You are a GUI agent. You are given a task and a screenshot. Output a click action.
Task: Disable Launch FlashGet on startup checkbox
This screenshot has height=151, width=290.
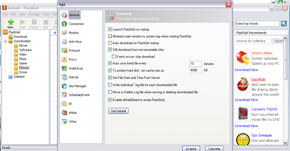click(110, 29)
